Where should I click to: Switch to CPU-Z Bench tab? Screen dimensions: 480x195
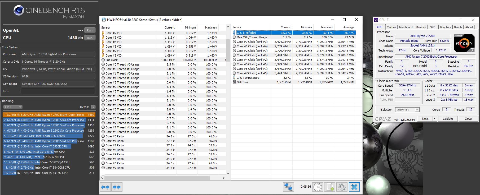[x=458, y=27]
